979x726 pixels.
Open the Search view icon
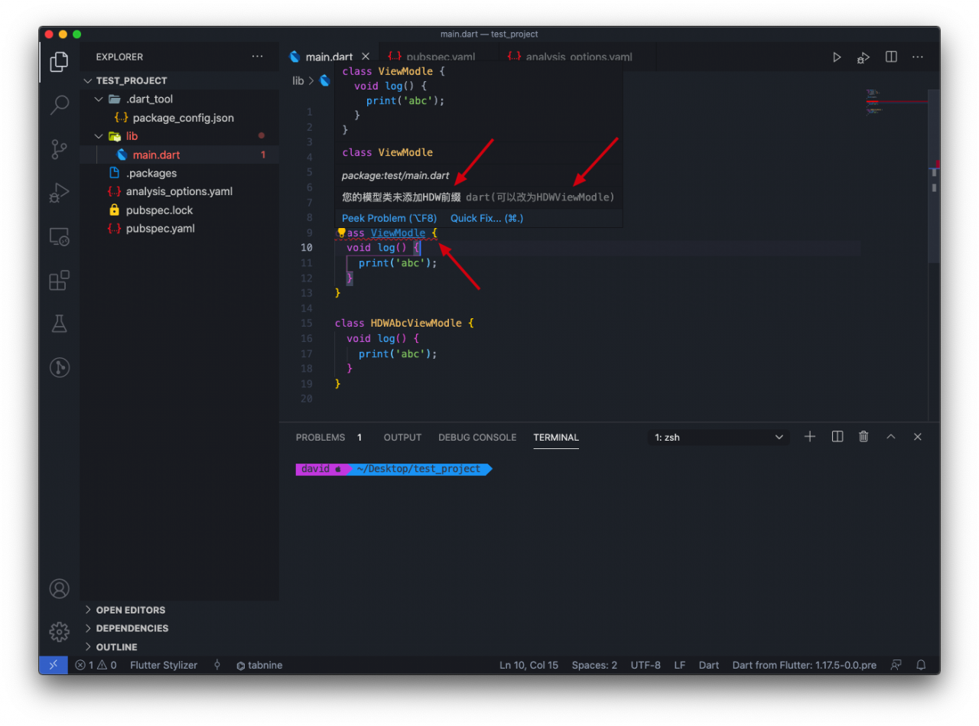tap(59, 105)
